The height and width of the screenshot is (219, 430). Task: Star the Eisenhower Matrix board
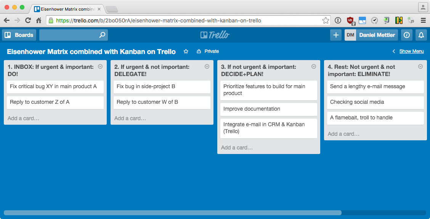coord(186,51)
